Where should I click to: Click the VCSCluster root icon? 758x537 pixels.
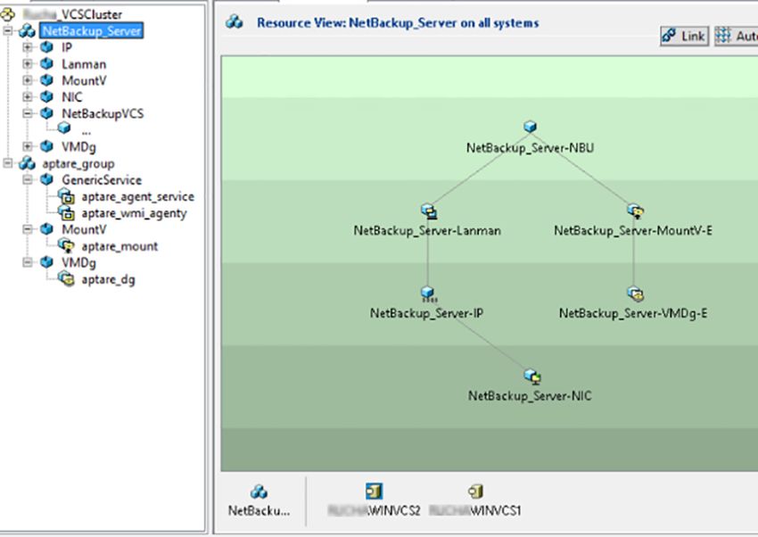(x=8, y=14)
